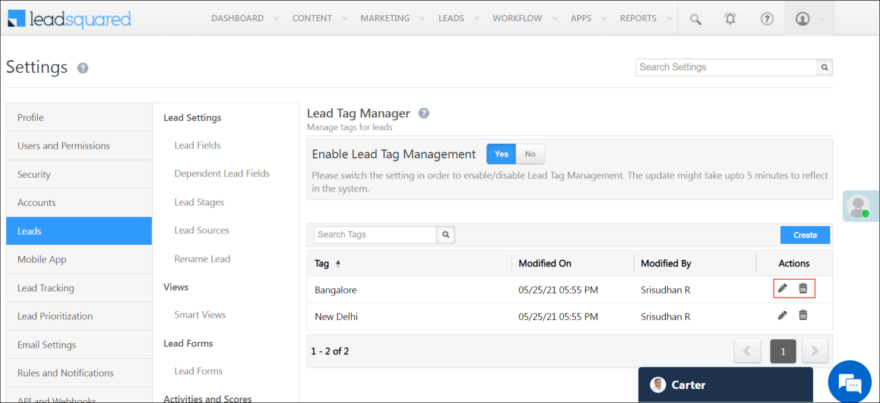Click the Create button
The image size is (880, 403).
tap(804, 234)
